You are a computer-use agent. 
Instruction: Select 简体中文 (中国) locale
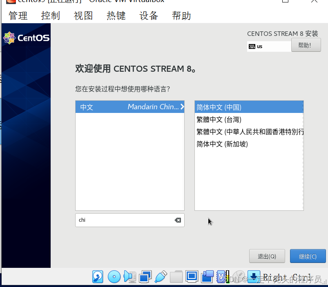249,107
